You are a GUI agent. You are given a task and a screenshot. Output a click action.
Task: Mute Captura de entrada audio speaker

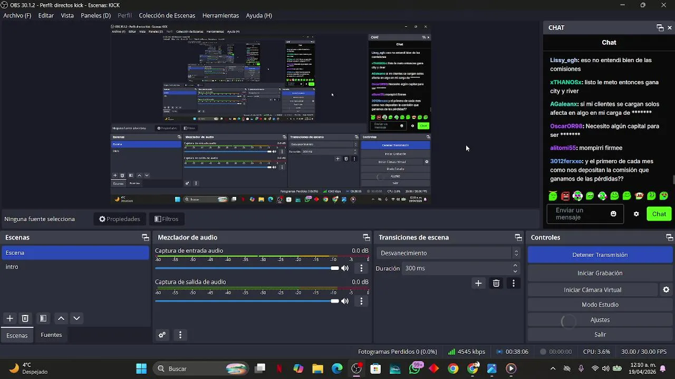point(345,268)
